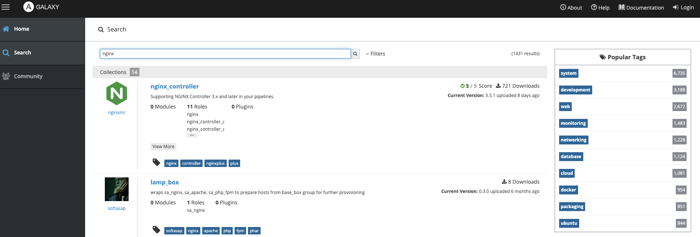
Task: Click the softasap avatar thumbnail
Action: (x=117, y=189)
